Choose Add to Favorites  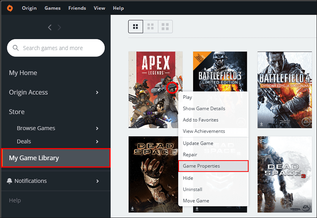[213, 120]
